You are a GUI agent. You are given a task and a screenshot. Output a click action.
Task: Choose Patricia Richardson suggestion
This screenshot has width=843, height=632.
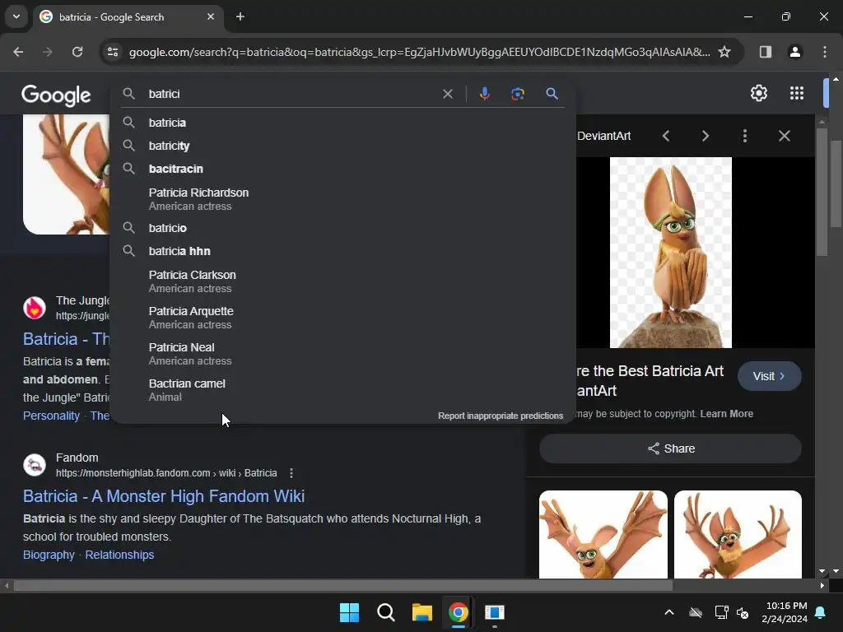click(x=343, y=199)
